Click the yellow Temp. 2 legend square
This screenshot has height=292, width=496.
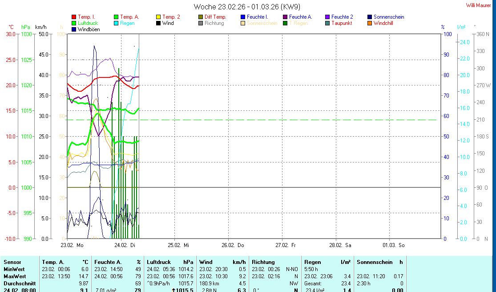(x=158, y=17)
